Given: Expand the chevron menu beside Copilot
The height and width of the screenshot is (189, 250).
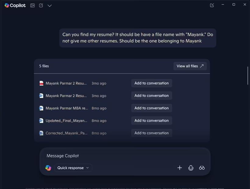Looking at the screenshot, I should [50, 6].
